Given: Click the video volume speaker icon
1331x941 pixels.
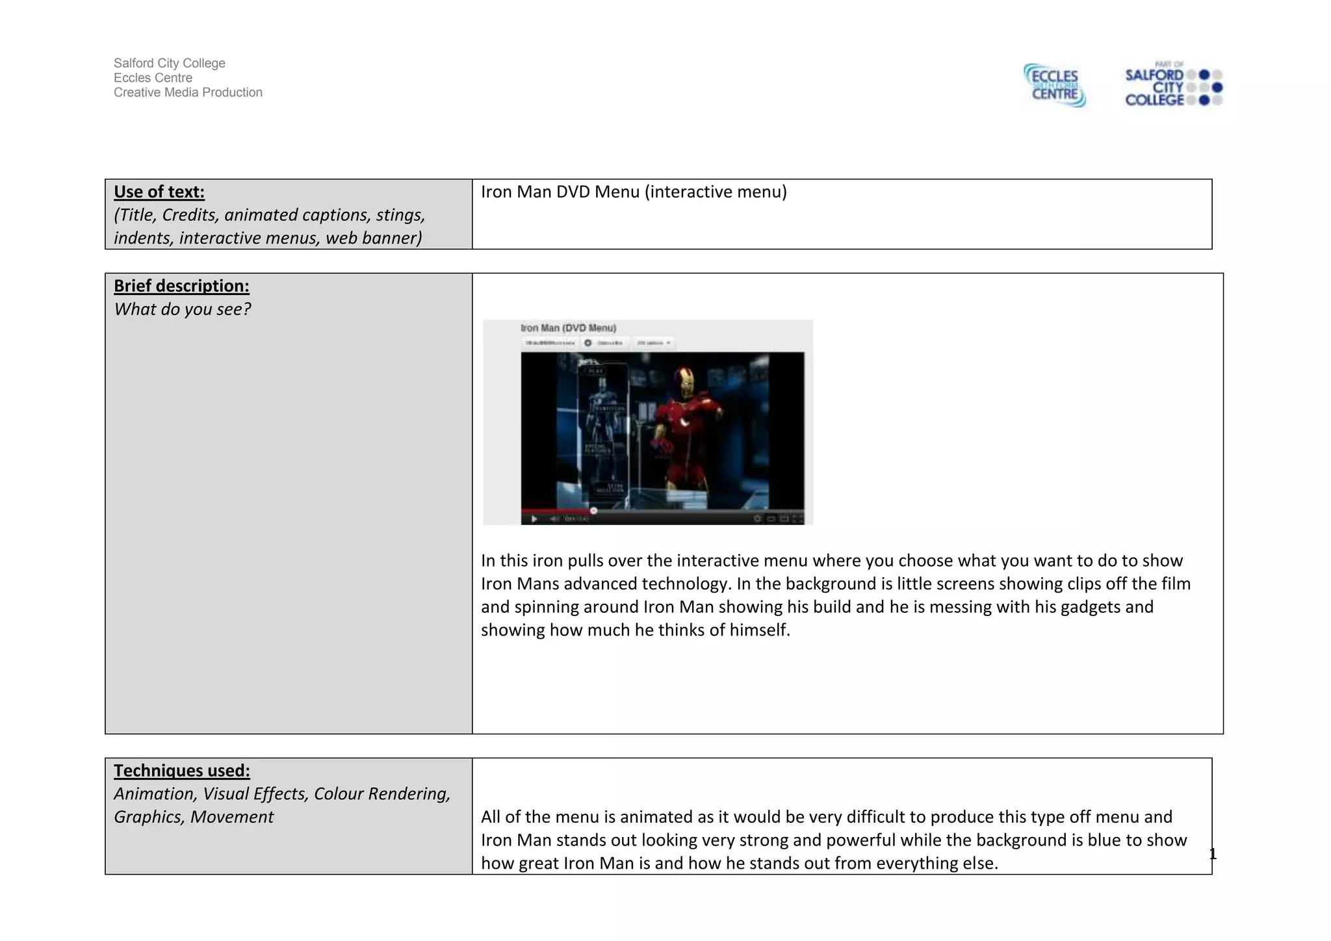Looking at the screenshot, I should pyautogui.click(x=554, y=519).
